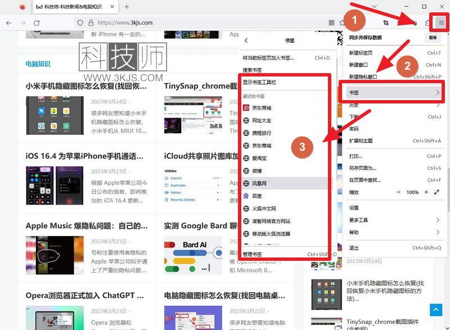450x330 pixels.
Task: Expand the 帮助 submenu
Action: click(x=395, y=232)
